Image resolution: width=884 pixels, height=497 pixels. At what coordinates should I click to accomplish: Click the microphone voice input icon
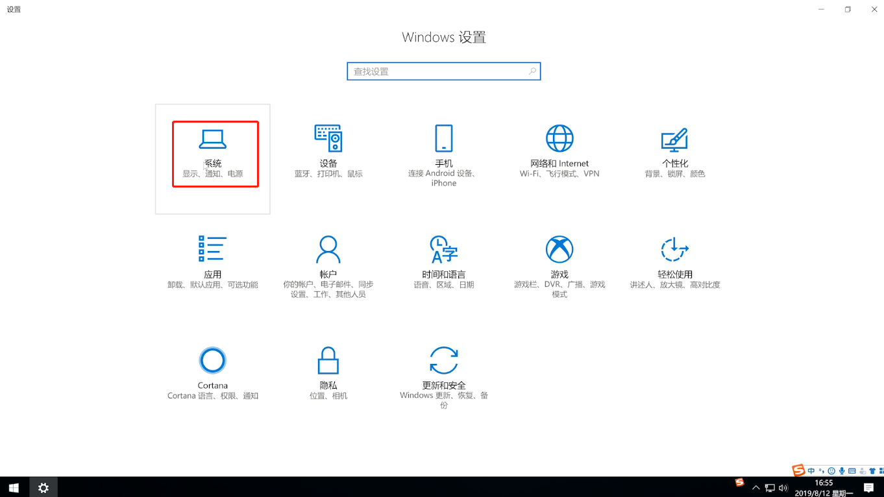pyautogui.click(x=842, y=471)
